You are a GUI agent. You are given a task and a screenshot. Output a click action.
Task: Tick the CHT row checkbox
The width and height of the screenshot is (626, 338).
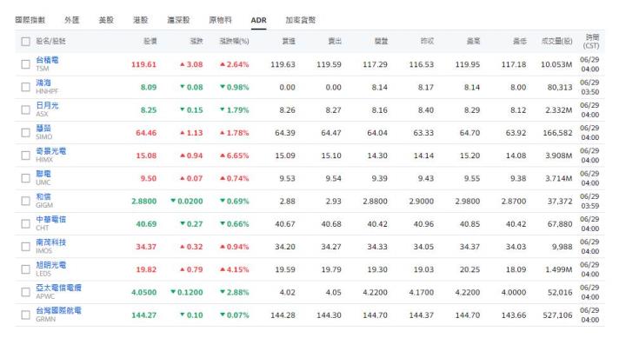pyautogui.click(x=25, y=224)
